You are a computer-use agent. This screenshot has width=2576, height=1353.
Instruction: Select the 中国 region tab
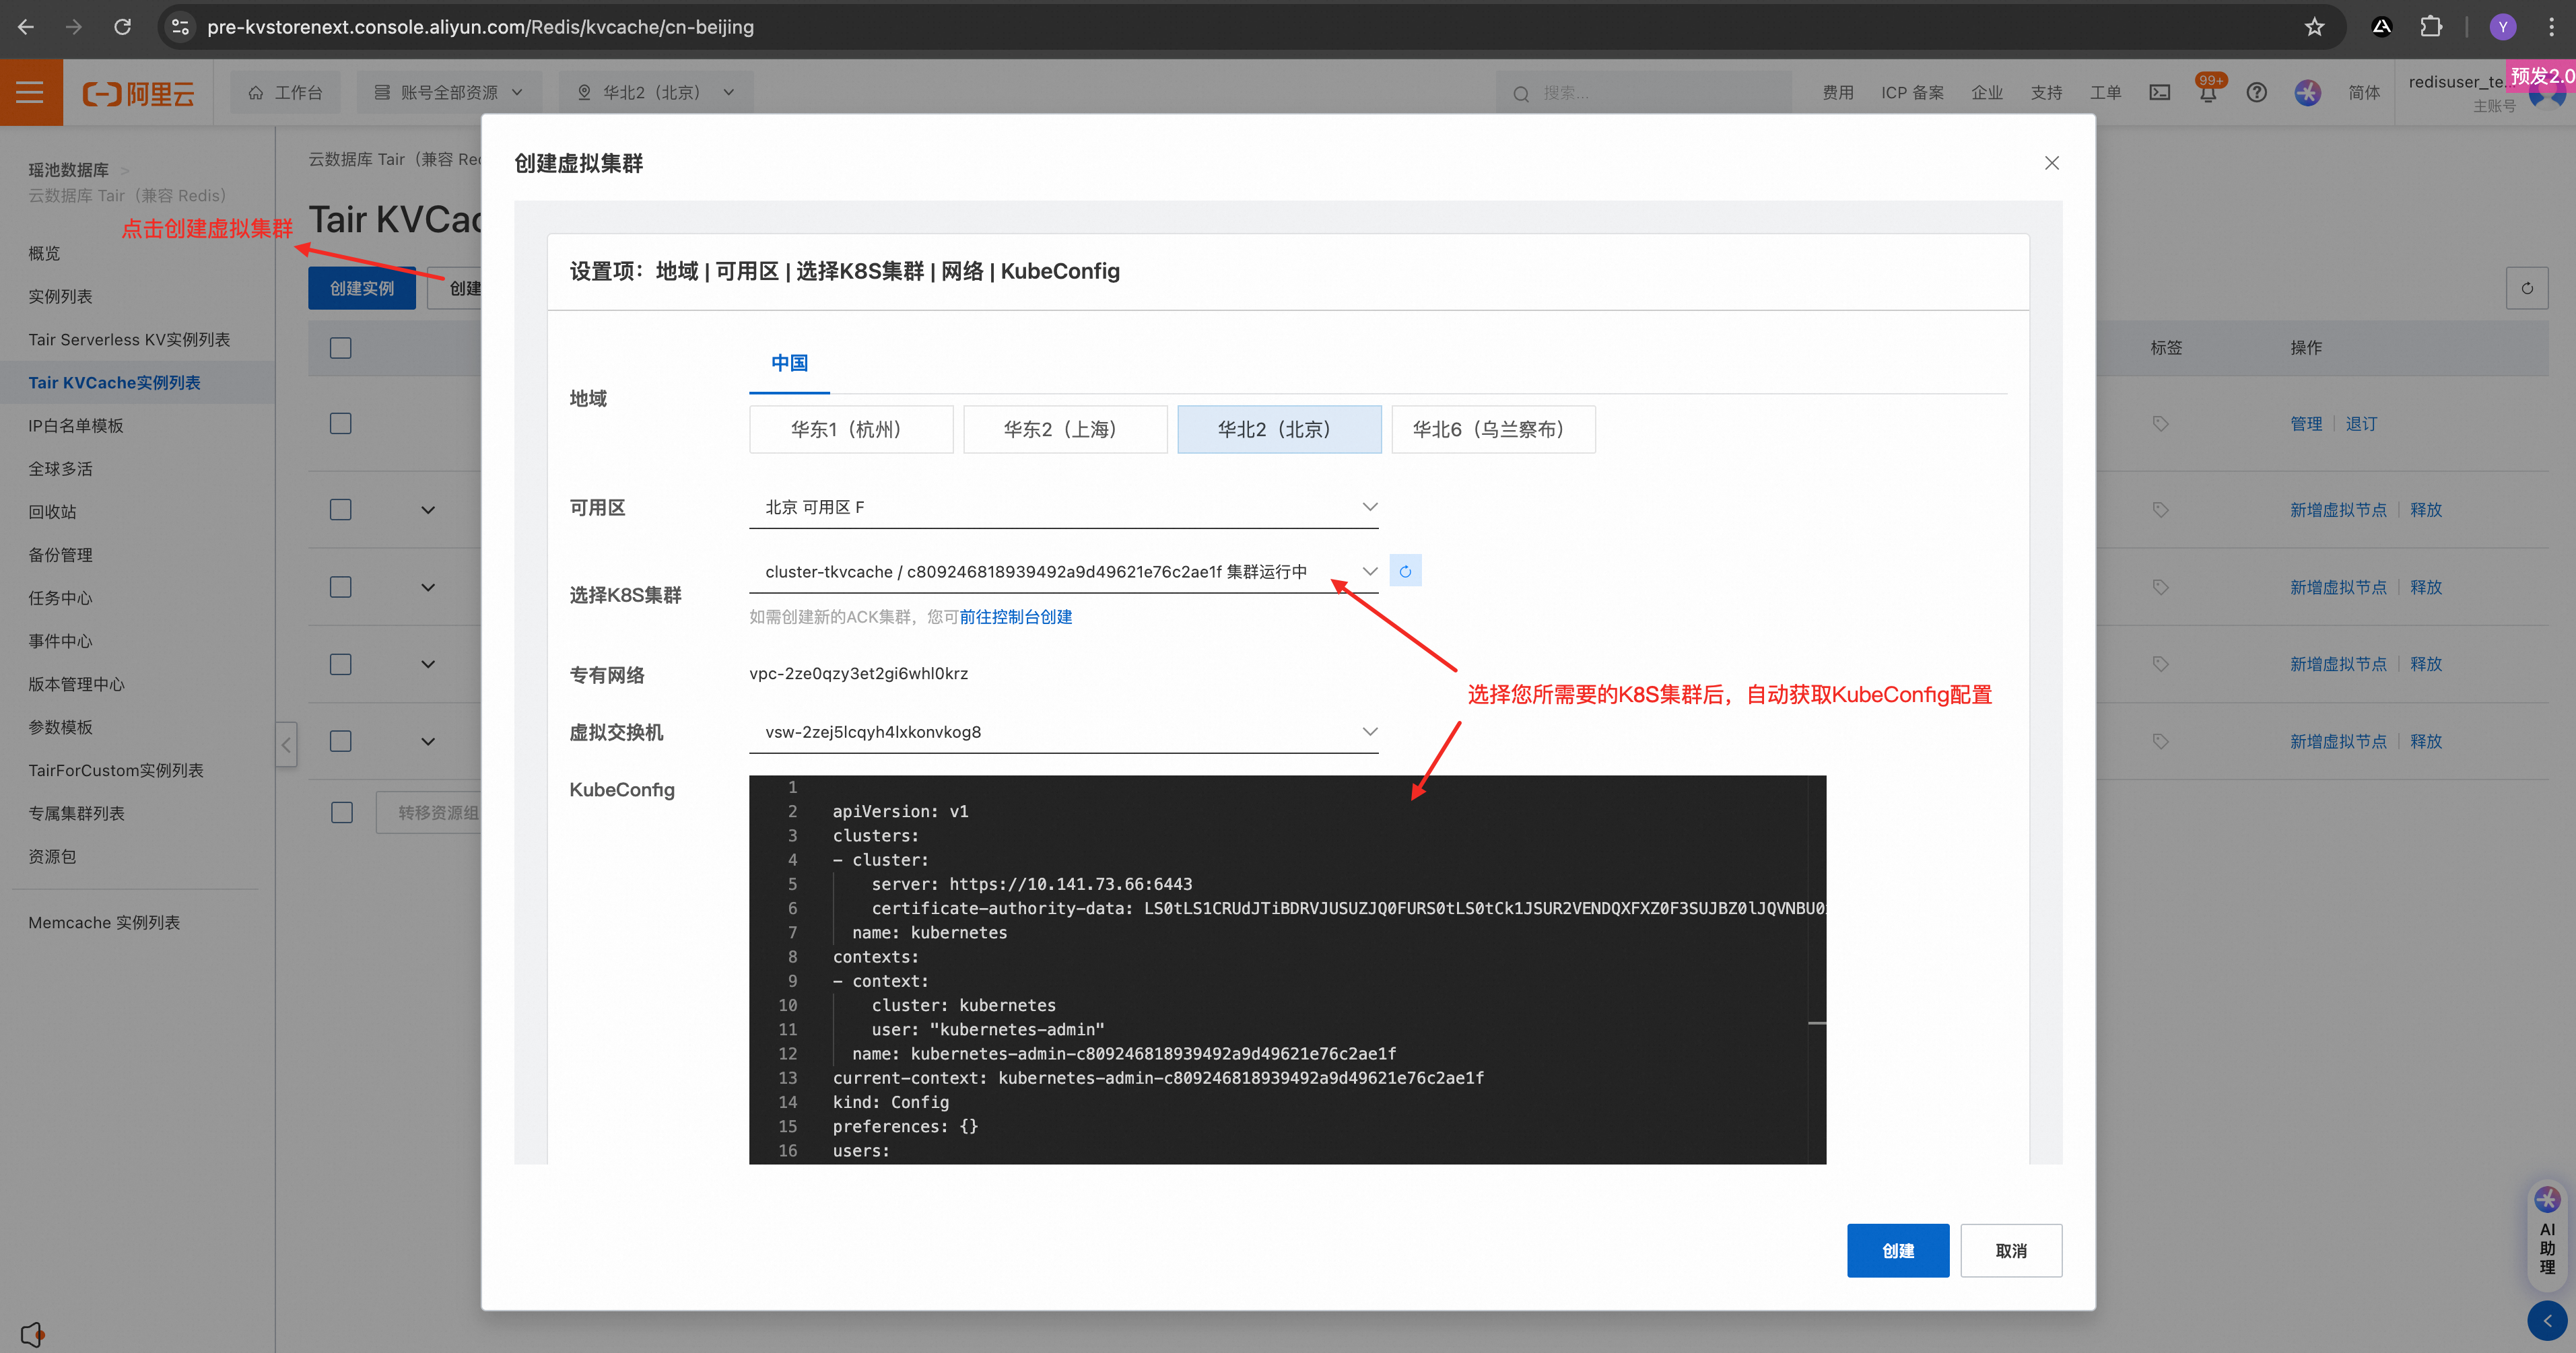click(789, 364)
